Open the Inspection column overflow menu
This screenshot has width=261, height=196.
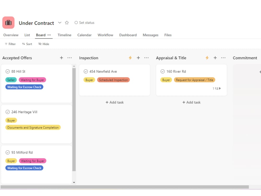click(x=146, y=58)
